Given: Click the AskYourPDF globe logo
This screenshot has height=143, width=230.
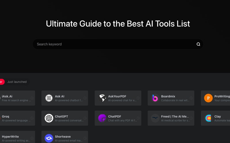Looking at the screenshot, I should (102, 98).
